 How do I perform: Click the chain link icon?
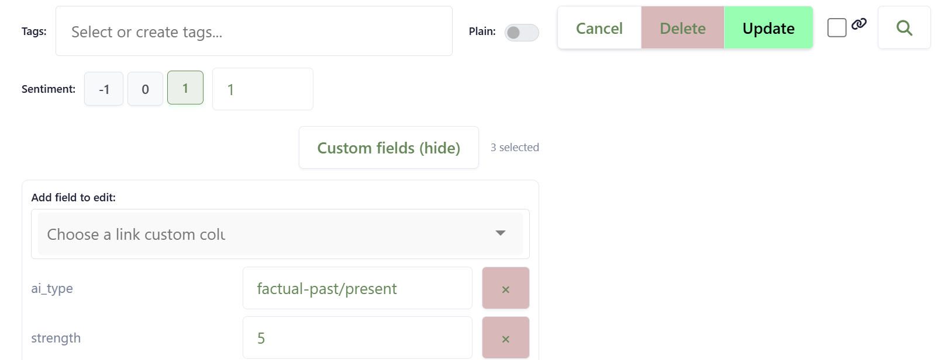click(859, 24)
